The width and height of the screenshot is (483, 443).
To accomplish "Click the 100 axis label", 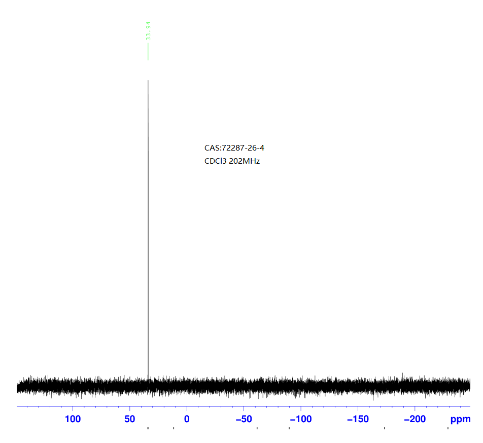I will tap(73, 419).
